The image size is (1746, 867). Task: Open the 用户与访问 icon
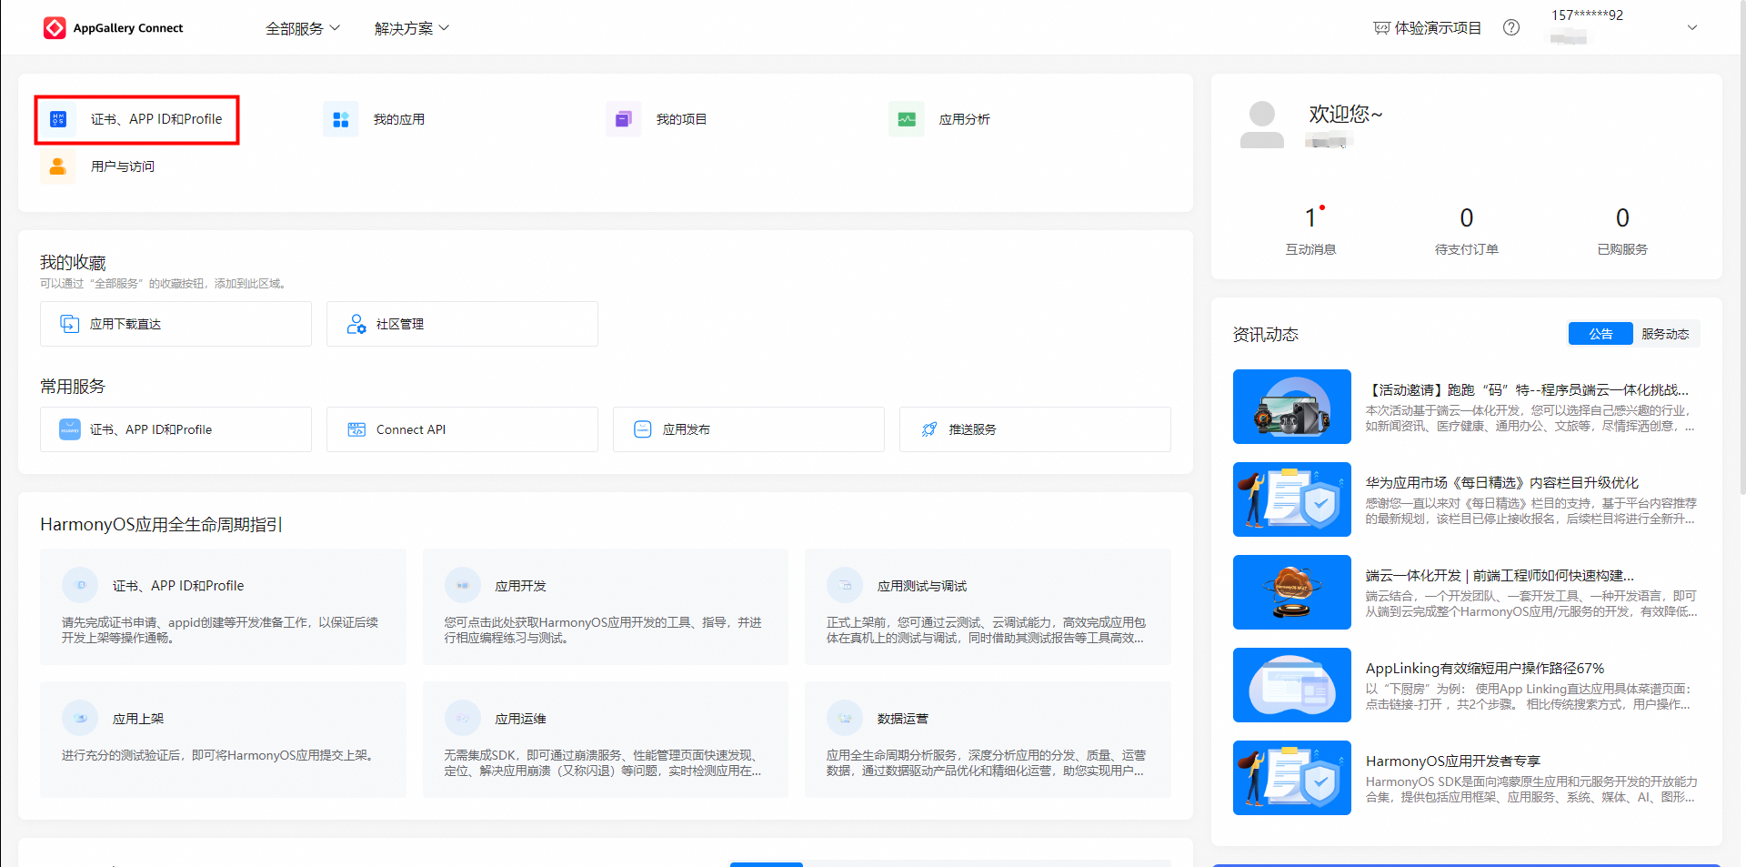coord(58,166)
